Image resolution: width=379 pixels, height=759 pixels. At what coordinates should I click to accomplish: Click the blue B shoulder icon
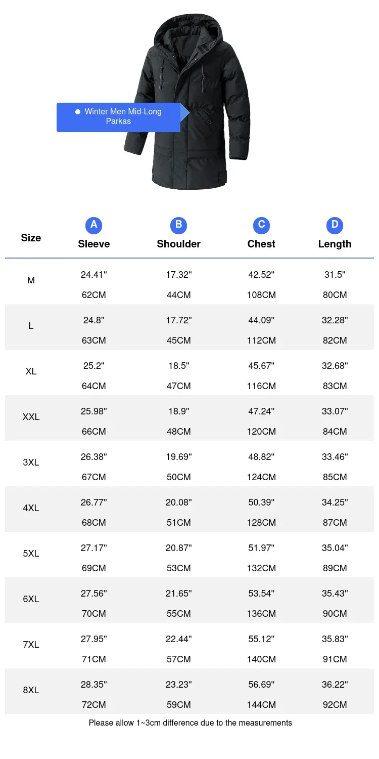178,225
